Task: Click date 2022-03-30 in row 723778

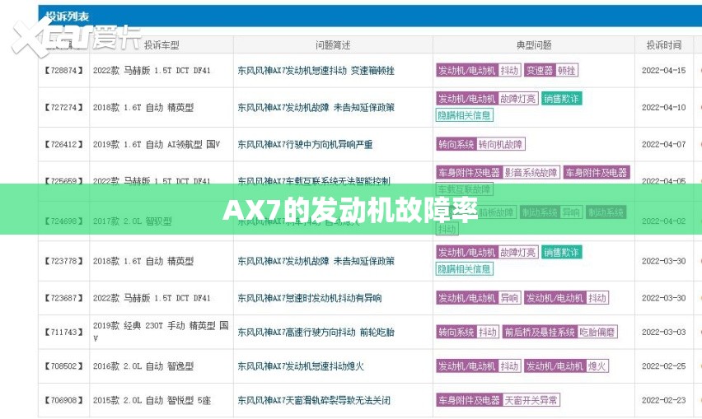Action: pos(663,261)
